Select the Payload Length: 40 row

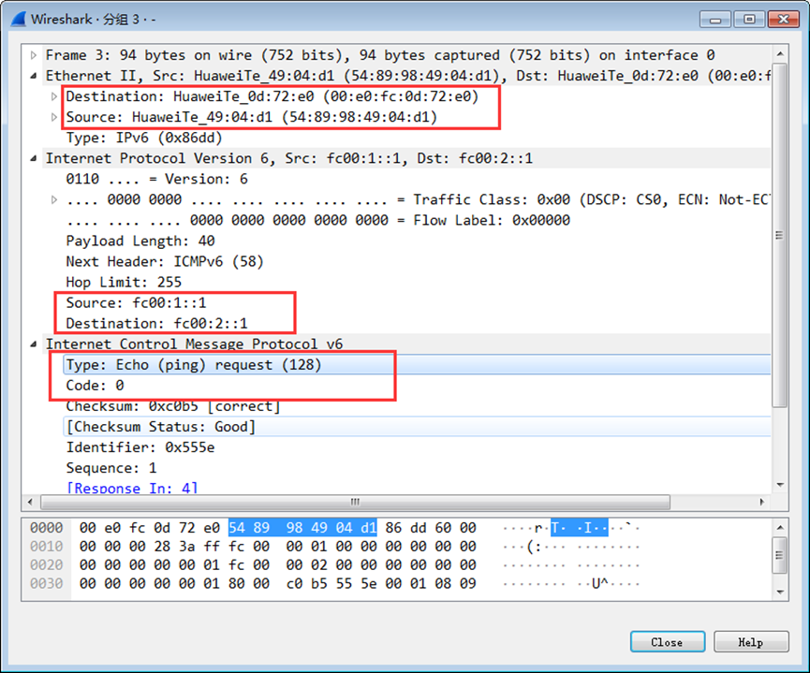(x=140, y=241)
